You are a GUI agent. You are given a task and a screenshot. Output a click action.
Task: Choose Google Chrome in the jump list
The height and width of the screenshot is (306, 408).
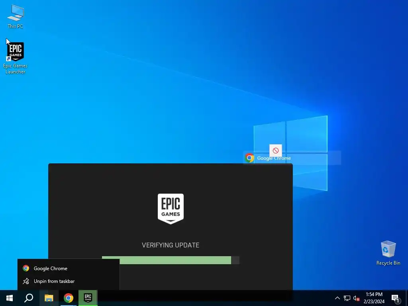(69, 268)
